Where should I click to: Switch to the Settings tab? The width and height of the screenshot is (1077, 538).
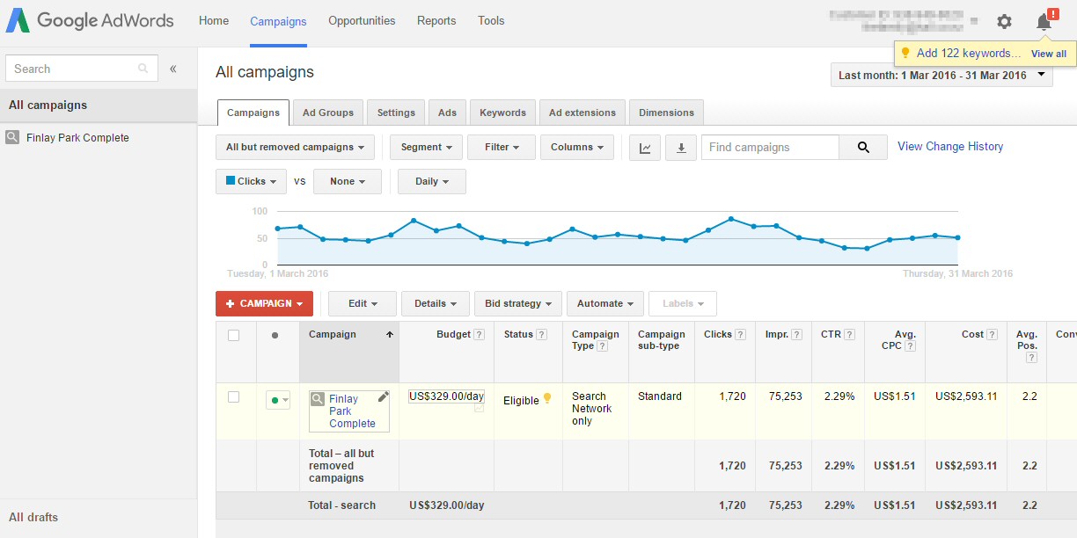click(x=396, y=113)
